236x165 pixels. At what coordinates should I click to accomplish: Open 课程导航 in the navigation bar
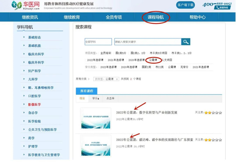tap(155, 17)
